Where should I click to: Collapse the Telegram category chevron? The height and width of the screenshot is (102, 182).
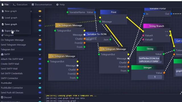point(40,35)
